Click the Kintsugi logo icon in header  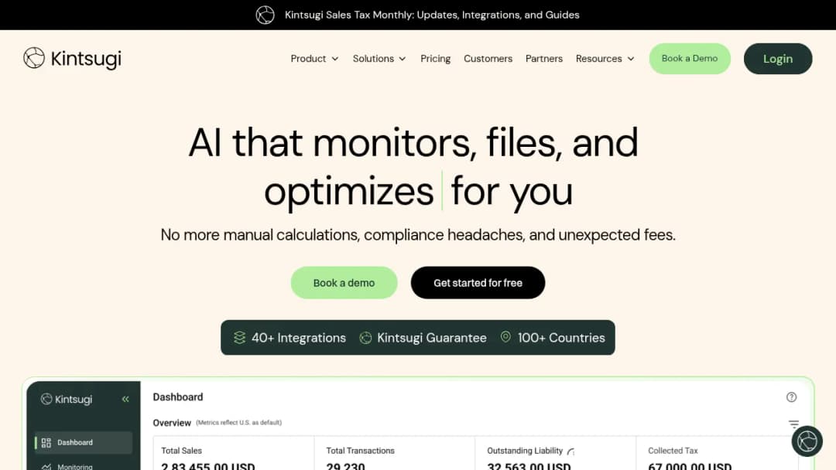point(34,58)
